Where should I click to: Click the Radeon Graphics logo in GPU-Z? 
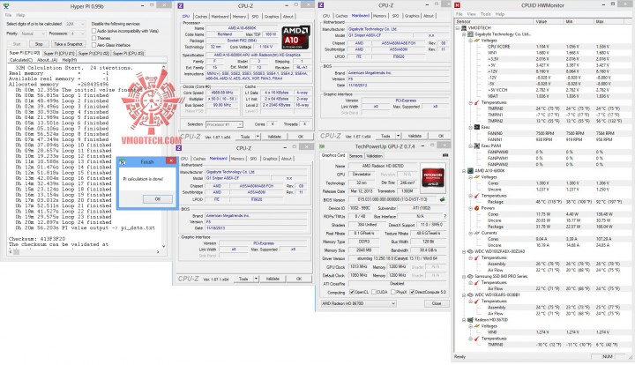tap(433, 178)
